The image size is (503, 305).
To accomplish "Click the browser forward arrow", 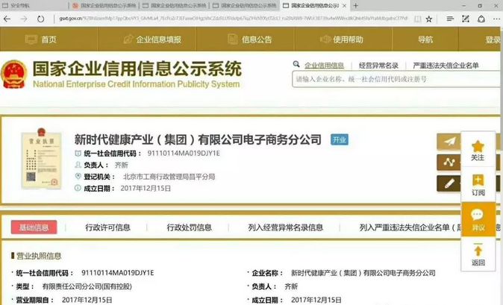I will click(x=24, y=19).
